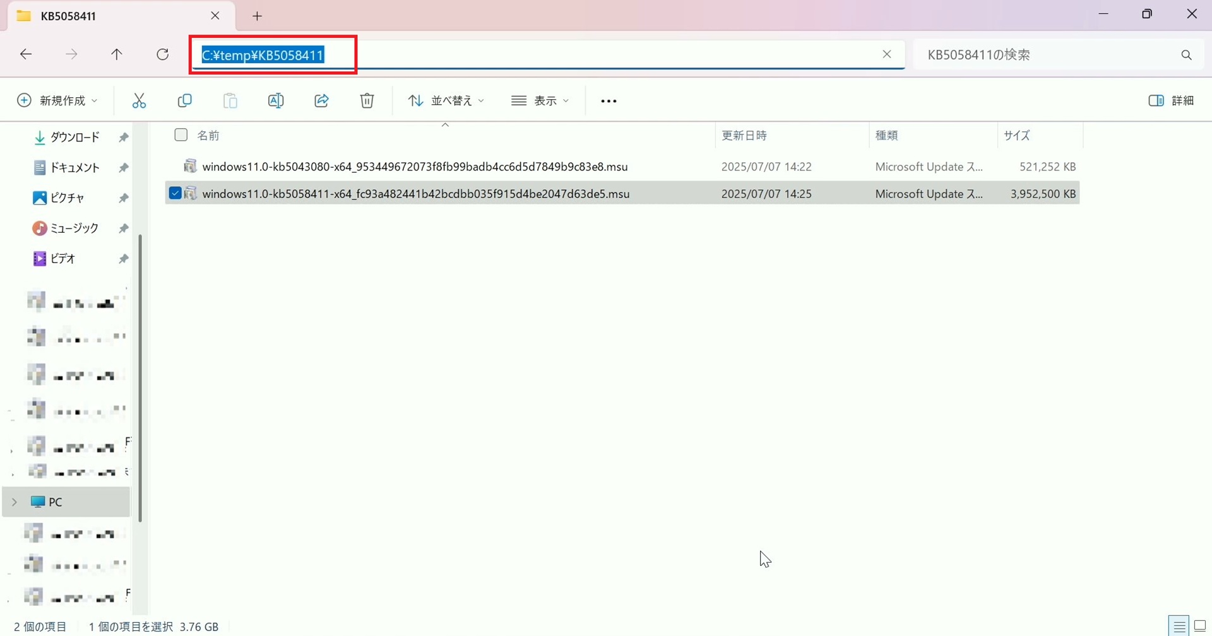Image resolution: width=1212 pixels, height=636 pixels.
Task: Click the Copy icon in toolbar
Action: pos(184,101)
